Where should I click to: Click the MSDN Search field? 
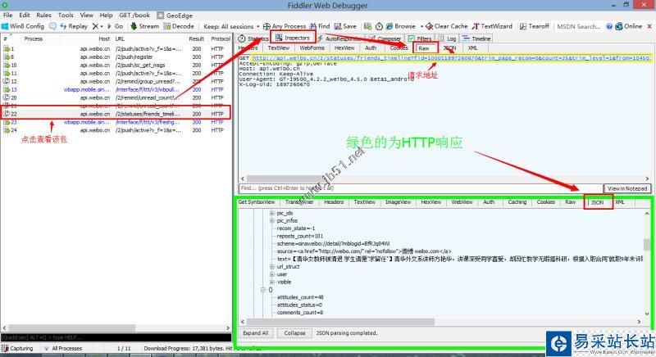point(579,26)
